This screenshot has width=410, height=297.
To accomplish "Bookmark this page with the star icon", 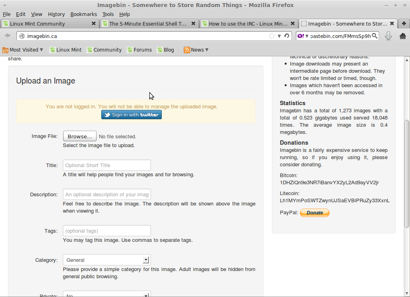I will 272,36.
